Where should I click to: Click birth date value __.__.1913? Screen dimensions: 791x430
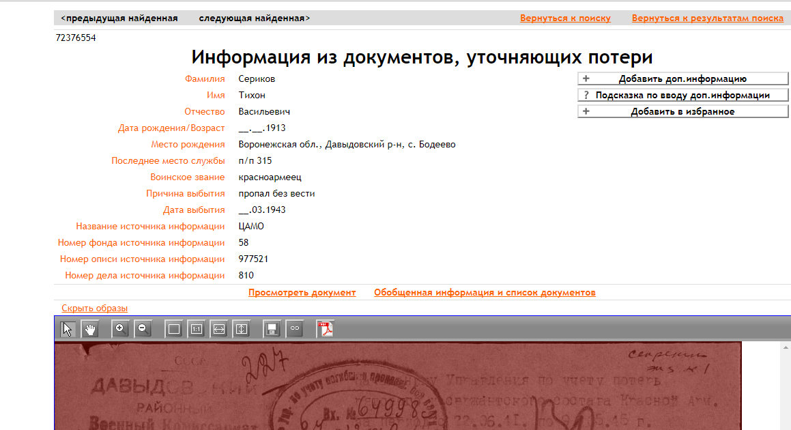(262, 128)
